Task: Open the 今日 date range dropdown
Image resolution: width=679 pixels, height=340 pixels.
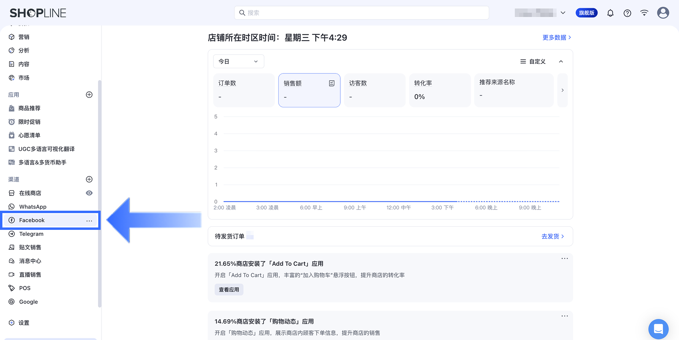Action: click(x=238, y=61)
